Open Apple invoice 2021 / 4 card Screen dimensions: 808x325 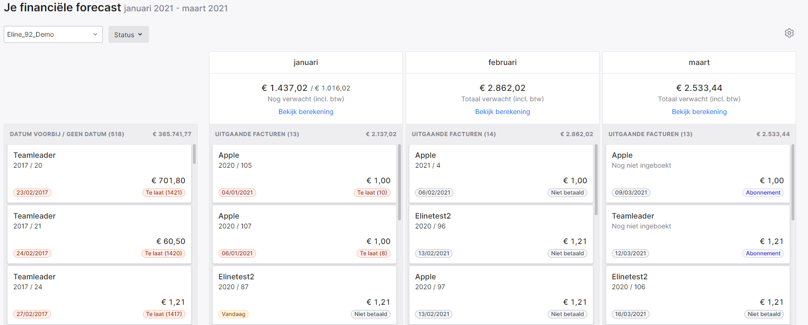tap(501, 173)
